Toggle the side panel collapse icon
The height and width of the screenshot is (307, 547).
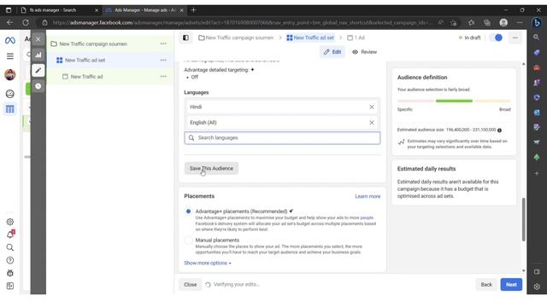click(185, 38)
